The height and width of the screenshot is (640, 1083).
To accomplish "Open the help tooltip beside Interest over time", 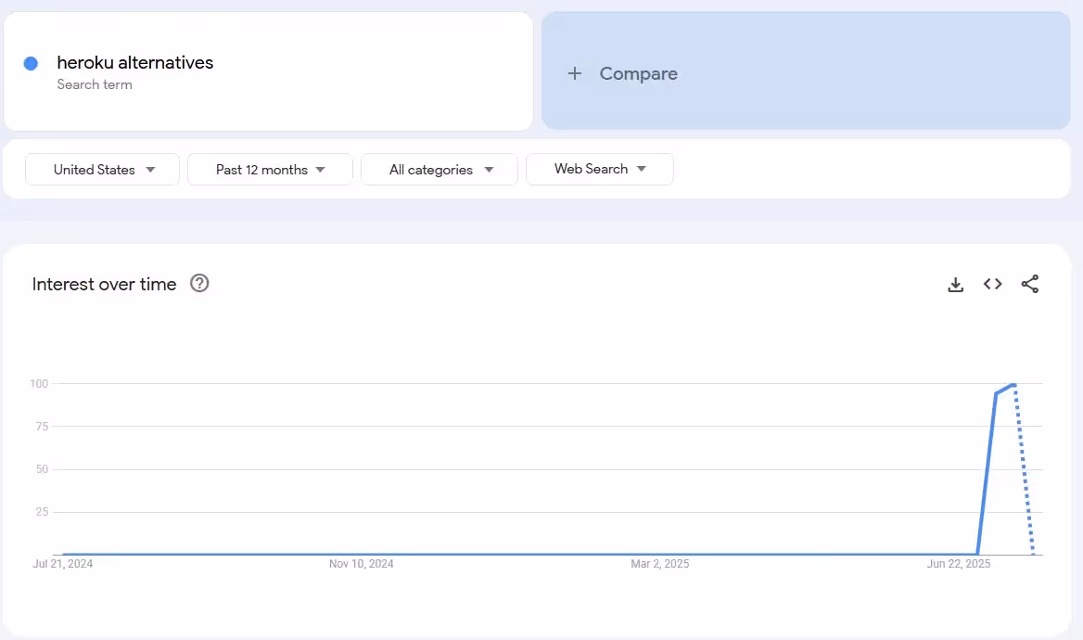I will click(x=199, y=284).
